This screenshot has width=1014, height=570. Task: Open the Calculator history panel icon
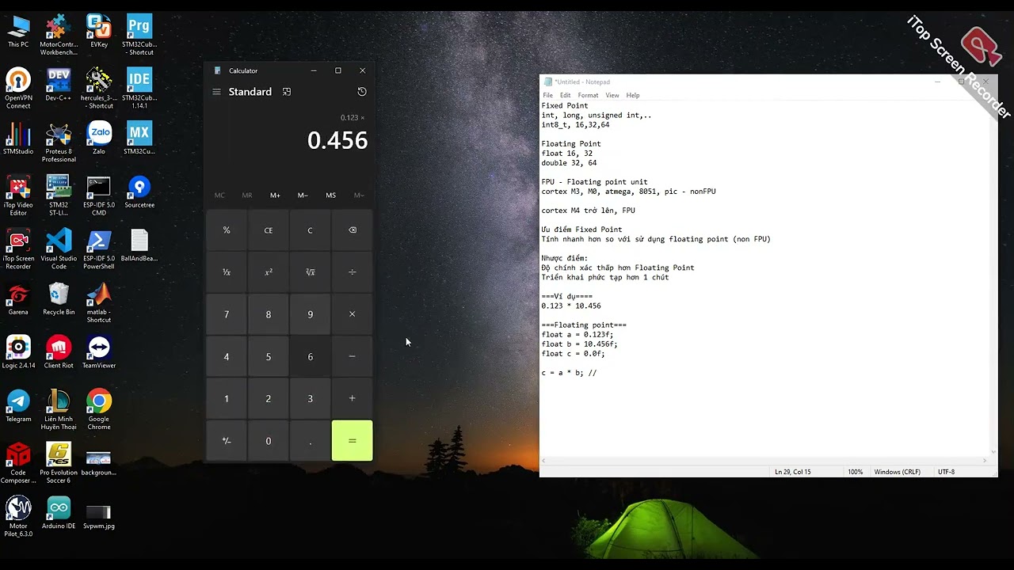coord(362,92)
